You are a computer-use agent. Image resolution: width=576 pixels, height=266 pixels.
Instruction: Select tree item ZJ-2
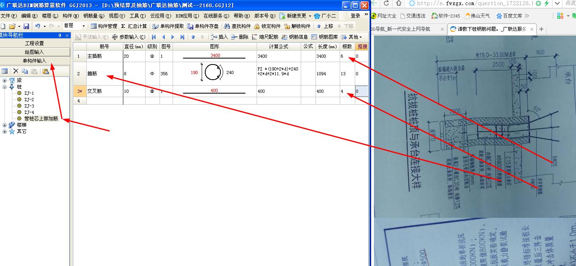29,100
